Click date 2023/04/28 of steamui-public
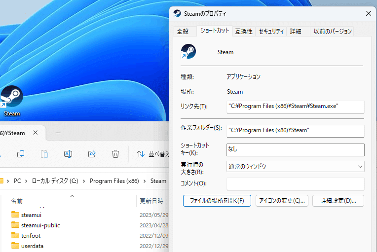Image resolution: width=377 pixels, height=252 pixels. click(x=154, y=225)
